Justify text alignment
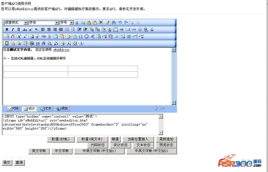Viewport: 268px width, 172px height. pos(61,30)
